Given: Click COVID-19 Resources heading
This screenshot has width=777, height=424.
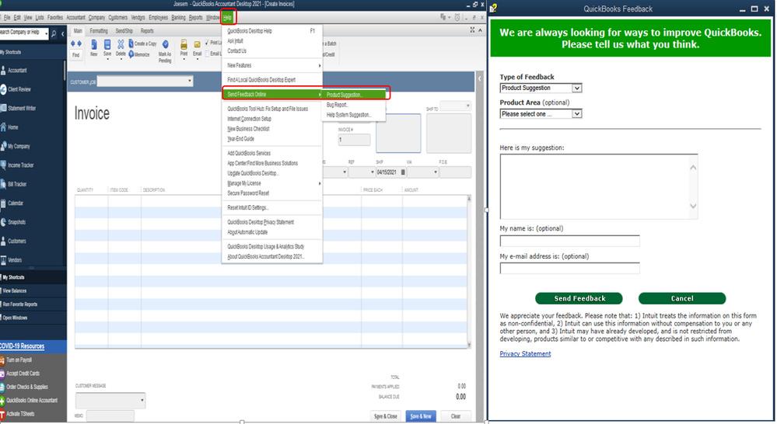Looking at the screenshot, I should 23,346.
